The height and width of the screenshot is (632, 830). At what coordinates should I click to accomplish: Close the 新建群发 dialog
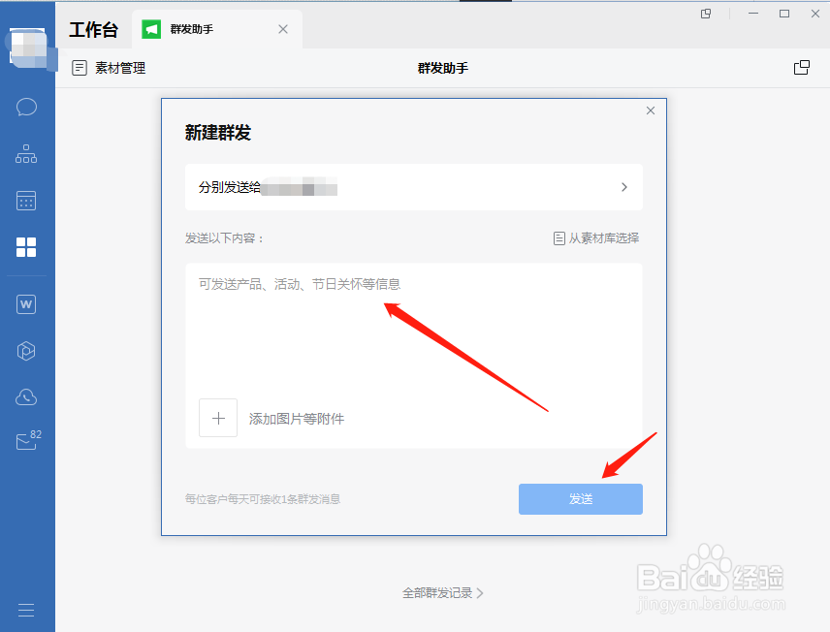pyautogui.click(x=650, y=111)
